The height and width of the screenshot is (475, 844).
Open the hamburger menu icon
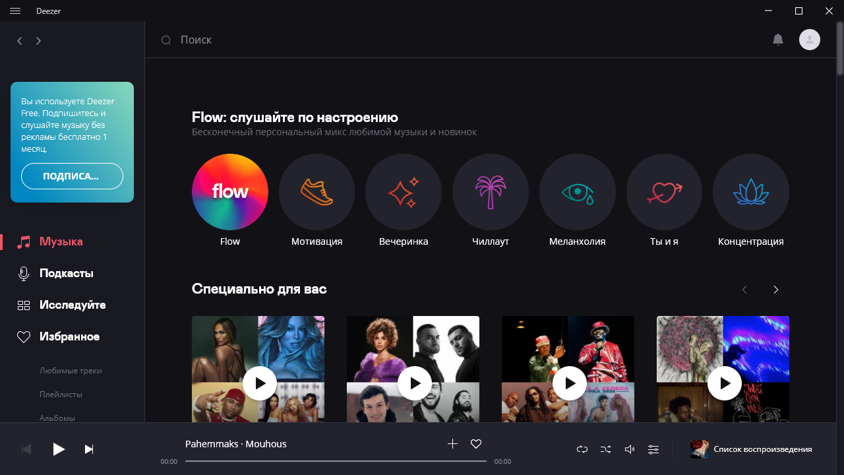[15, 11]
